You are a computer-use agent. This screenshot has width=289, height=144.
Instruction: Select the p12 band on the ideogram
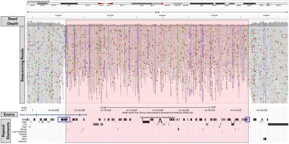pyautogui.click(x=69, y=3)
